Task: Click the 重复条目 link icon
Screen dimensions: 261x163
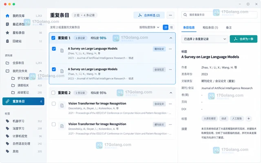Action: click(7, 101)
